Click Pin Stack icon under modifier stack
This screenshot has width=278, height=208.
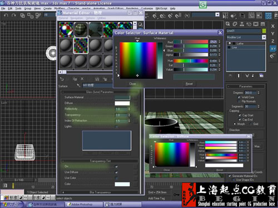(x=230, y=75)
